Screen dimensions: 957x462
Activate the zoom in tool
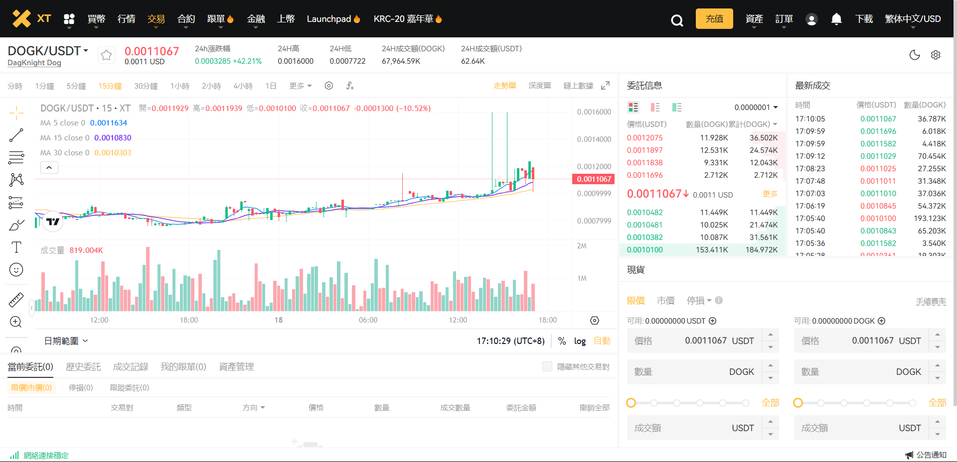coord(16,322)
